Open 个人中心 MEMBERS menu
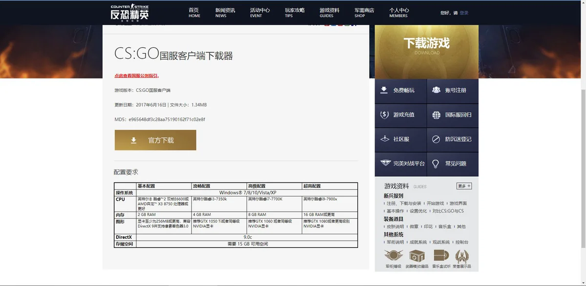 399,12
